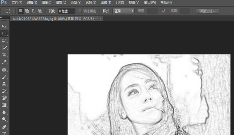
Task: Select the Blur tool
Action: pyautogui.click(x=4, y=112)
